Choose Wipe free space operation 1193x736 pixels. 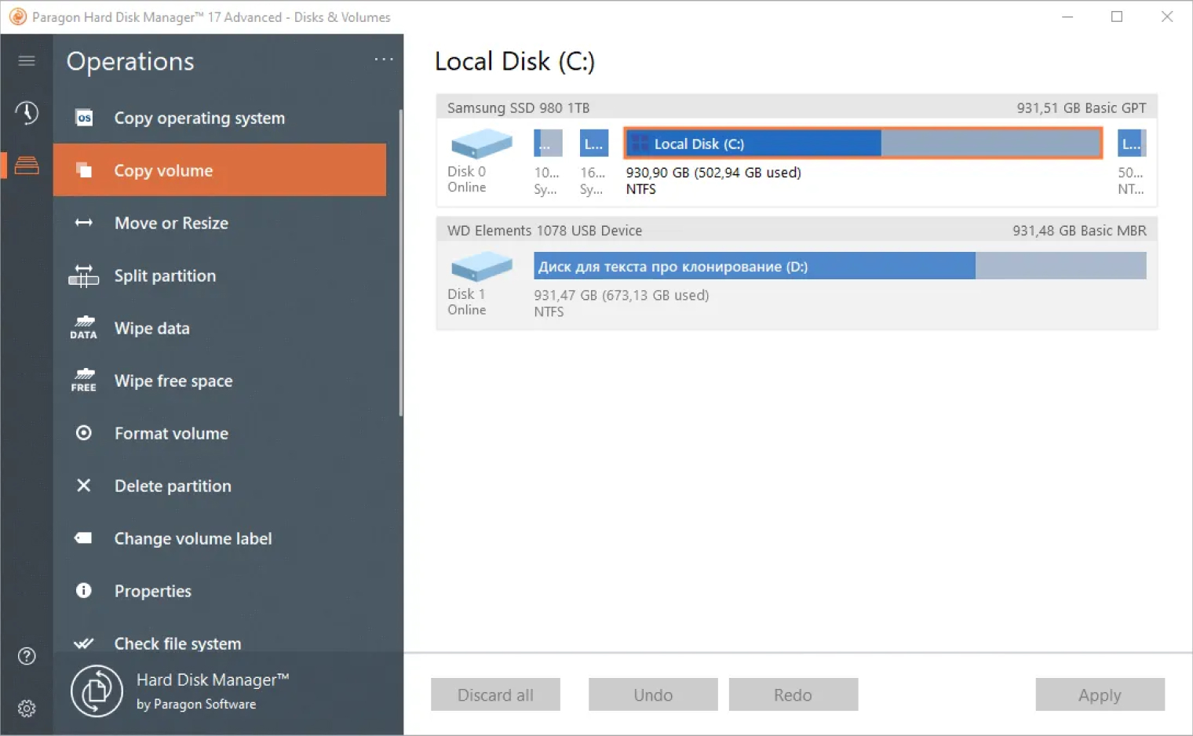[x=220, y=381]
